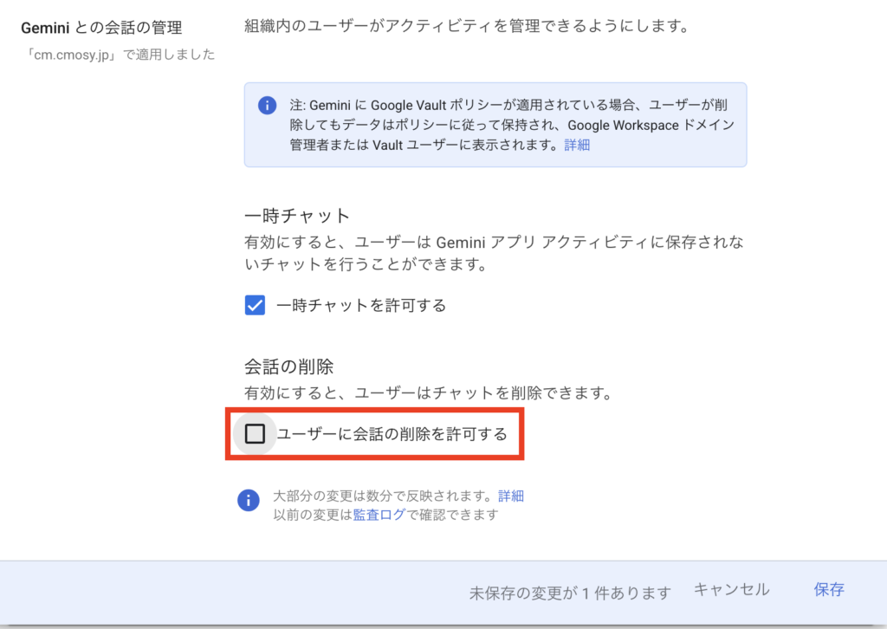This screenshot has width=887, height=629.
Task: Enable ユーザーに会話の削除を許可する checkbox
Action: 255,434
